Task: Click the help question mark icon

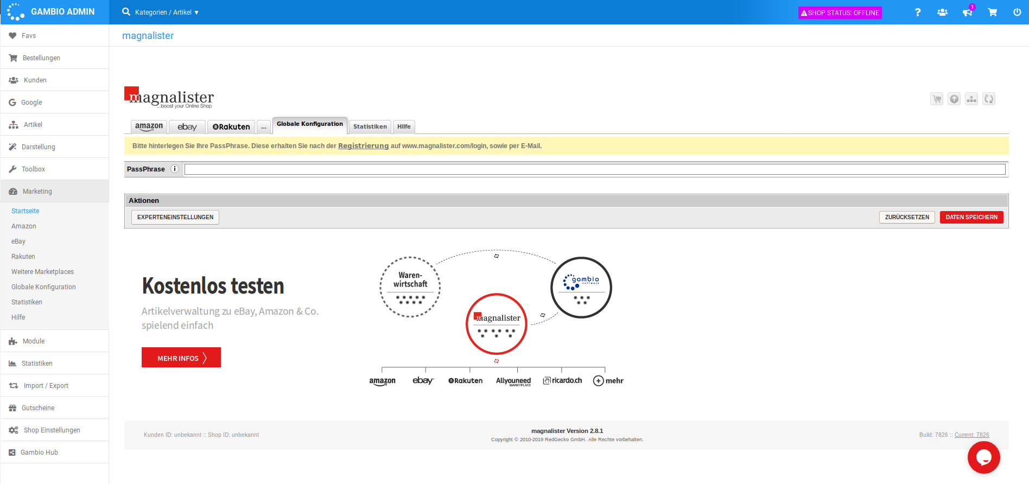Action: click(x=918, y=12)
